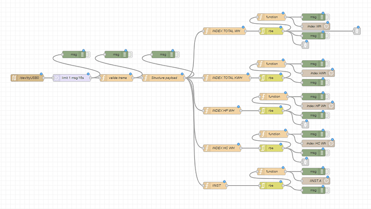371x209 pixels.
Task: Select the INDEX TOTAL KWH function node
Action: [x=227, y=78]
